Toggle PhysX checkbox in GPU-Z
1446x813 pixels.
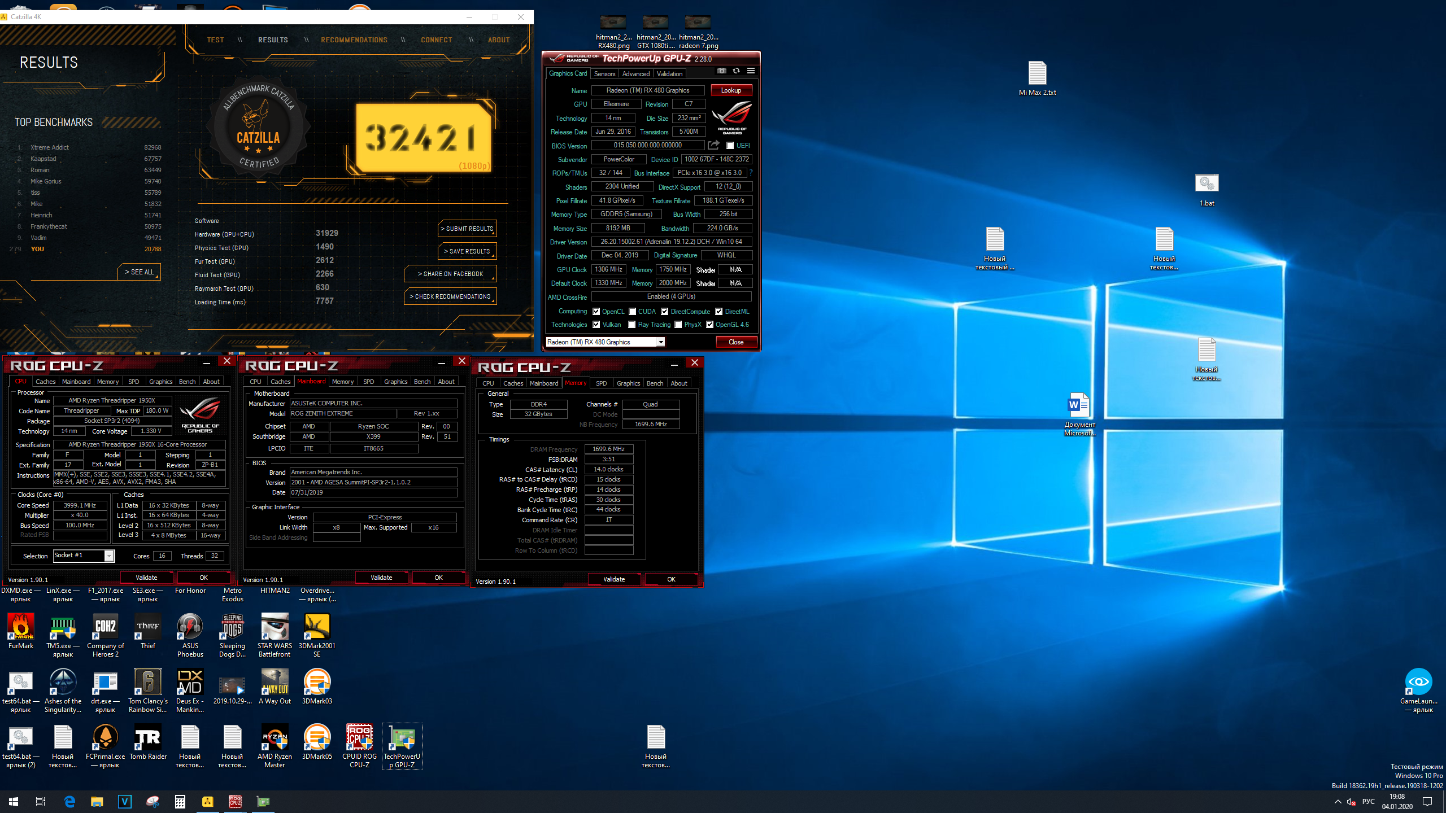click(x=678, y=325)
